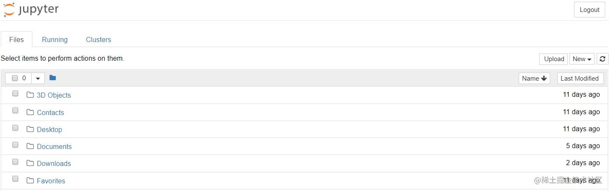Refresh the notebook file list
Viewport: 609px width, 191px height.
point(602,59)
